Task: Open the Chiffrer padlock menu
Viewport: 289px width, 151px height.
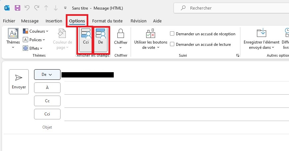Action: pyautogui.click(x=121, y=39)
